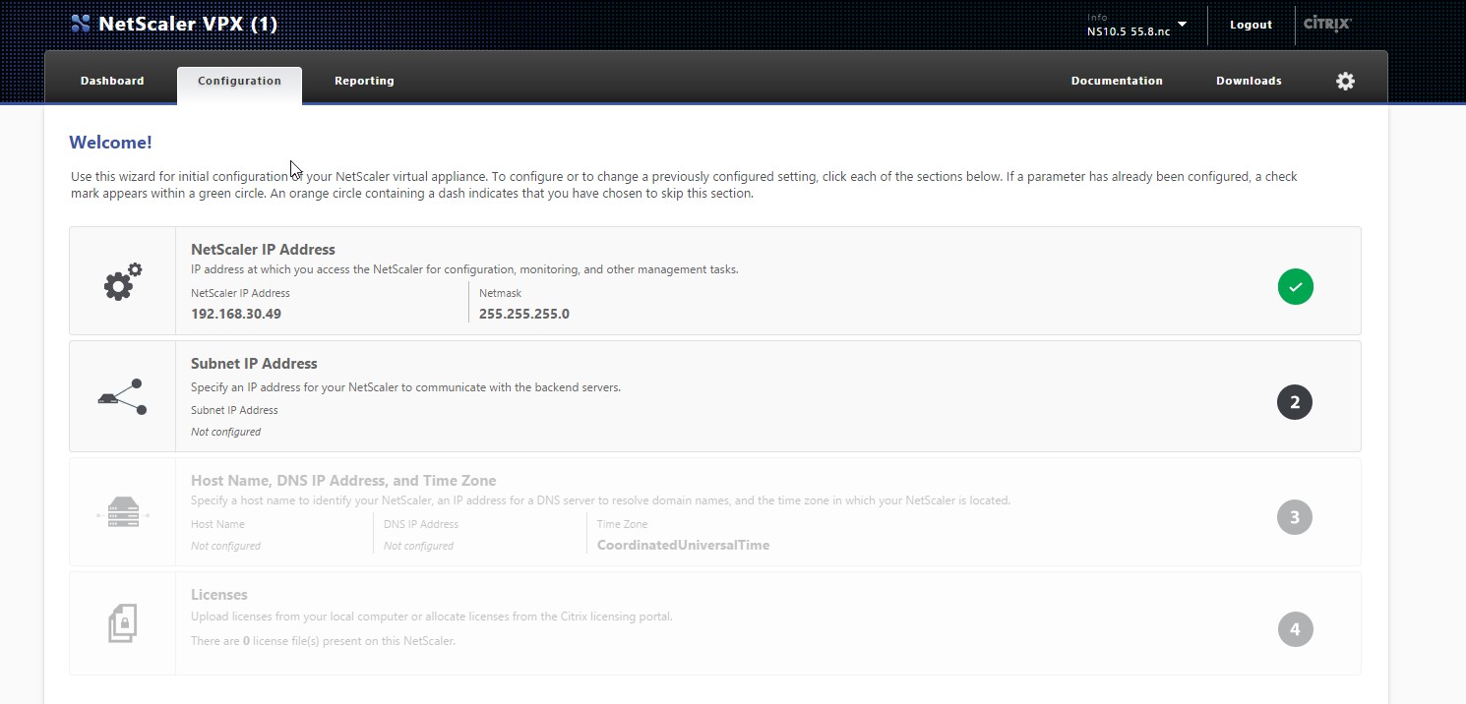1466x704 pixels.
Task: Expand the Info NS10.5 version dropdown
Action: point(1182,25)
